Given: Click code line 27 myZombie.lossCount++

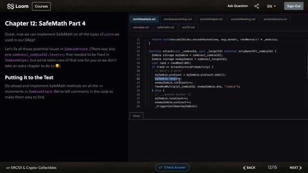Looking at the screenshot, I should (x=171, y=98).
